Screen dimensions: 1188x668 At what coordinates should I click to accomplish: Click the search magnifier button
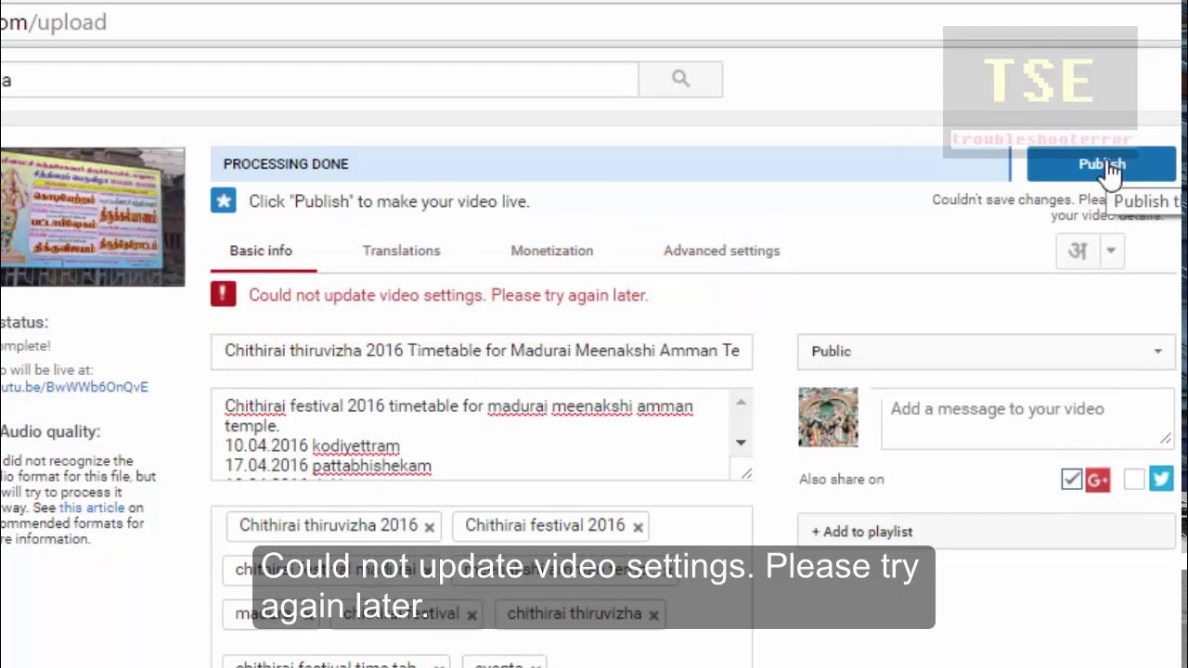point(680,80)
